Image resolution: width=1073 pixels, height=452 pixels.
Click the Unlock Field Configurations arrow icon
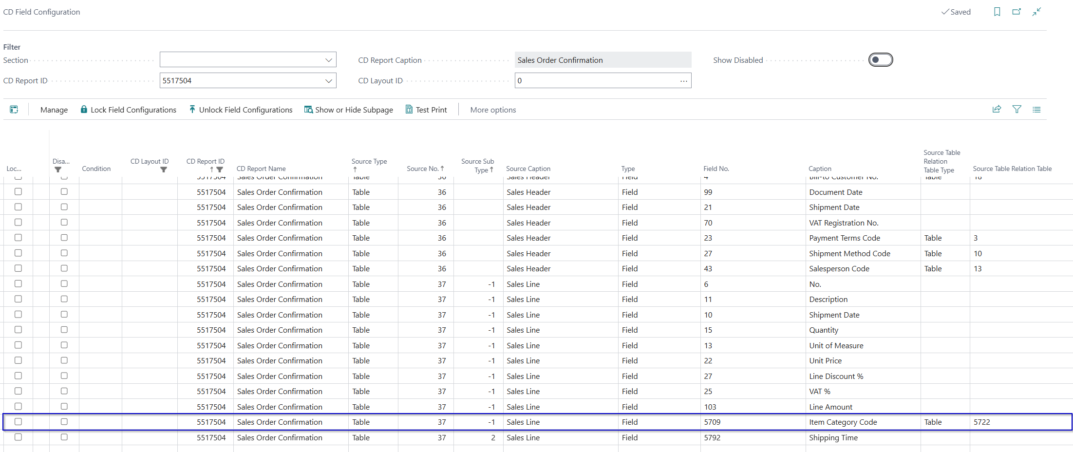pos(192,110)
